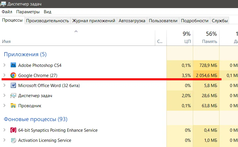Open the Службы tab

click(x=220, y=20)
